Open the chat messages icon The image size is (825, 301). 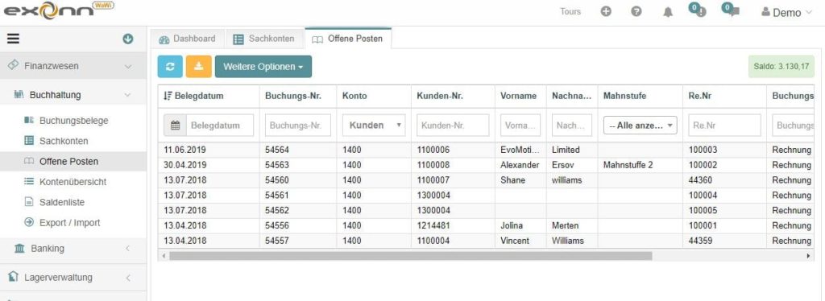point(733,11)
